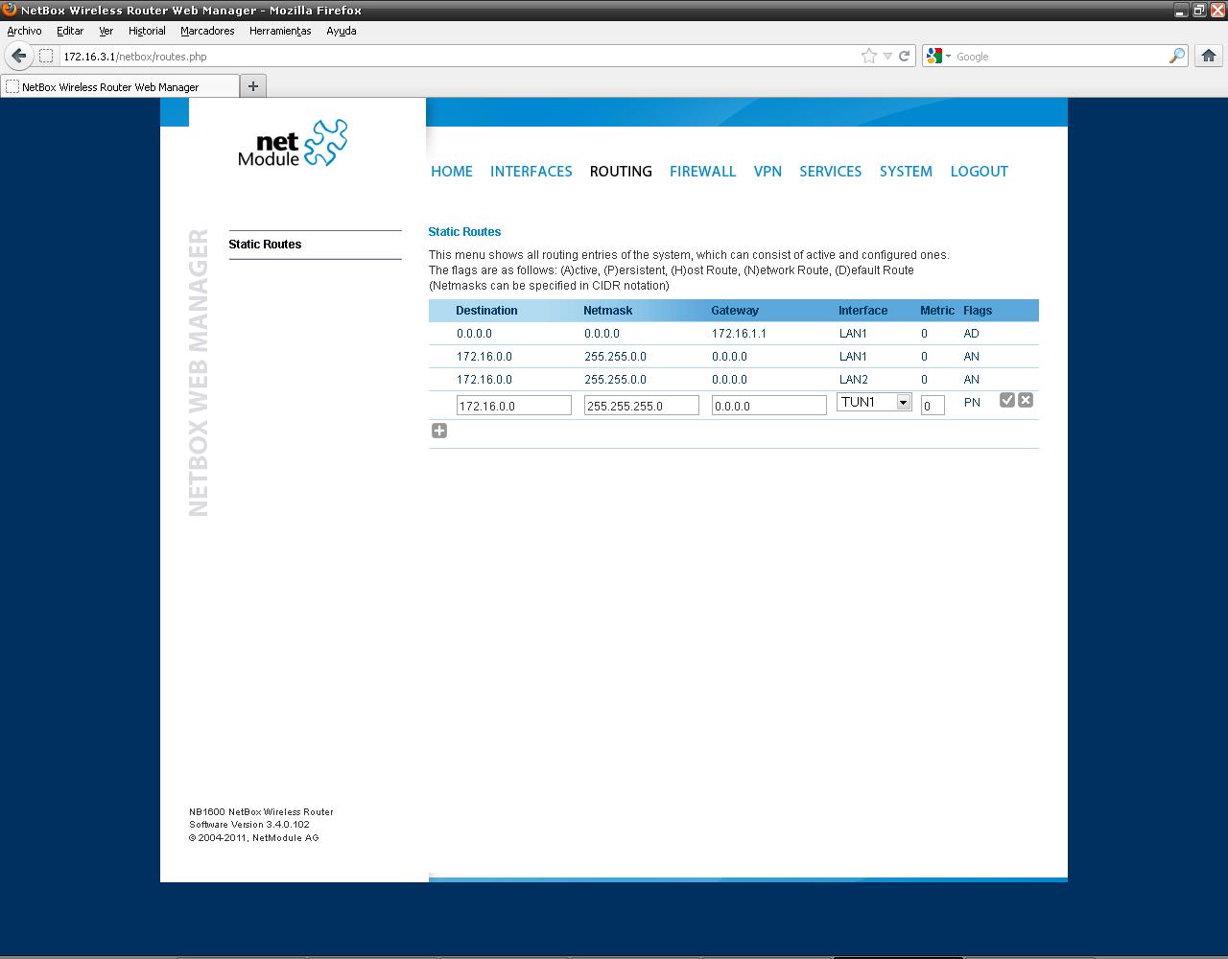Screen dimensions: 1228x959
Task: Open the Ayuda menu
Action: [x=342, y=31]
